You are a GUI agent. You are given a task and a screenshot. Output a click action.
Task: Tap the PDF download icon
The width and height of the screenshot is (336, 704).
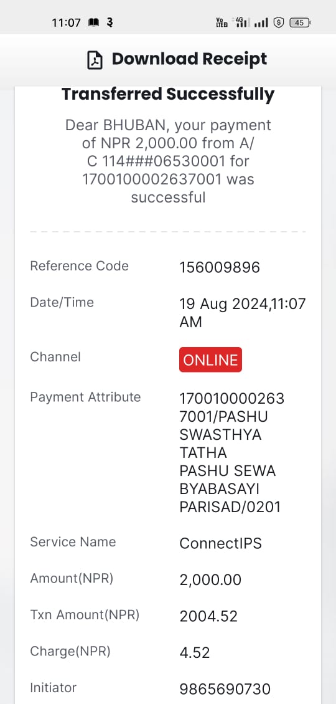point(94,60)
